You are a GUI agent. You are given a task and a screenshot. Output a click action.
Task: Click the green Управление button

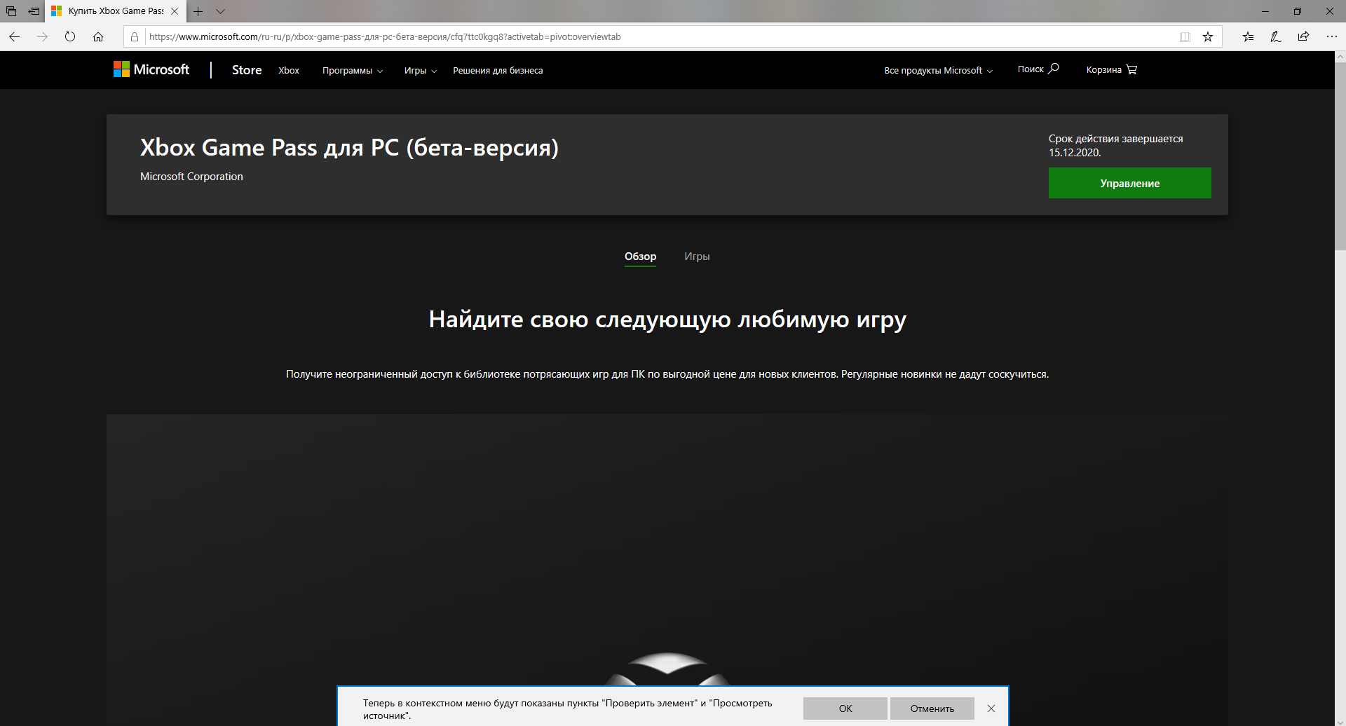[1129, 183]
